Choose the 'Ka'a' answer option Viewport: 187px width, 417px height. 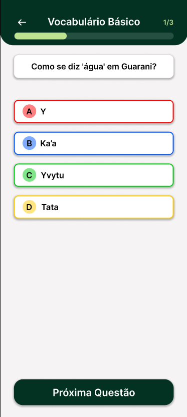pos(94,143)
